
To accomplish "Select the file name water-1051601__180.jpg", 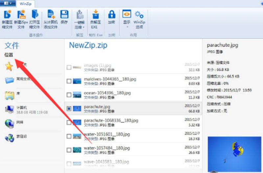I will 107,134.
